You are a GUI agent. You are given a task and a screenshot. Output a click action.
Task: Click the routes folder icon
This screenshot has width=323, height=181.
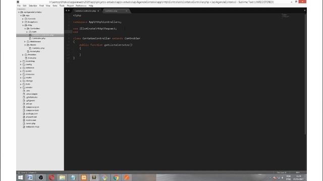(24, 77)
